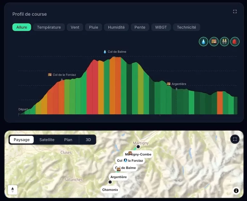The image size is (247, 201).
Task: Open the Chamonix map label
Action: coord(110,190)
